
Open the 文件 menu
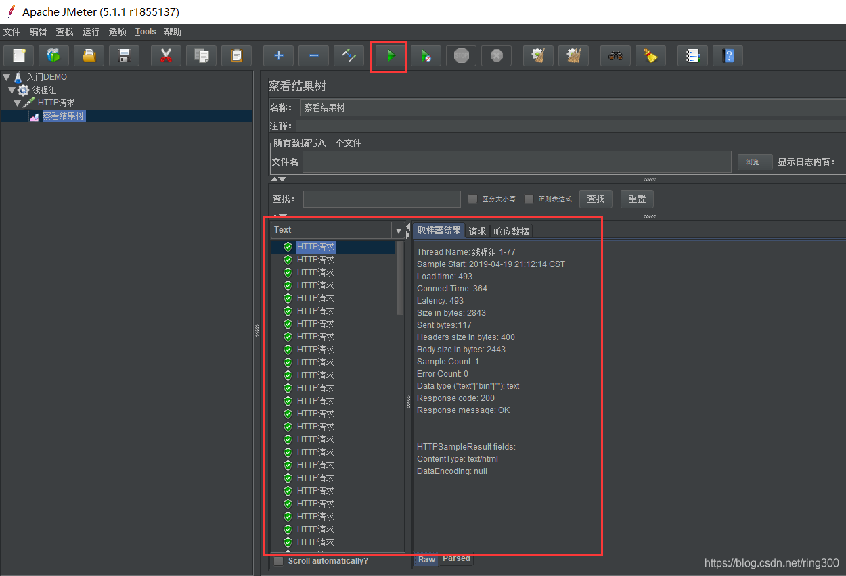coord(12,32)
